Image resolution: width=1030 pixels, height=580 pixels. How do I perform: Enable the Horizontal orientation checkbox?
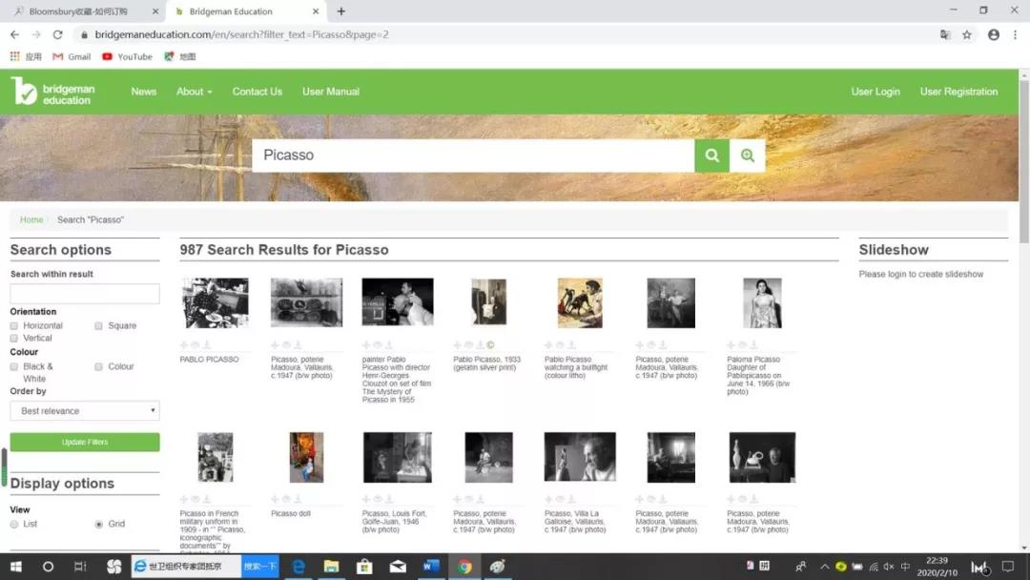point(14,325)
